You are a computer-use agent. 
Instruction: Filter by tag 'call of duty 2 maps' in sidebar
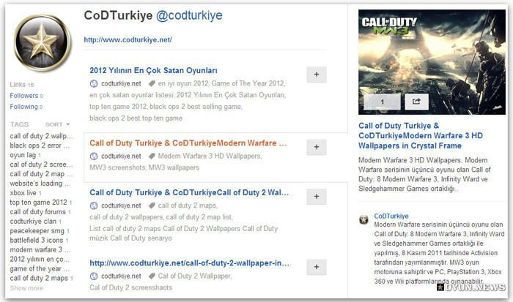click(x=41, y=278)
